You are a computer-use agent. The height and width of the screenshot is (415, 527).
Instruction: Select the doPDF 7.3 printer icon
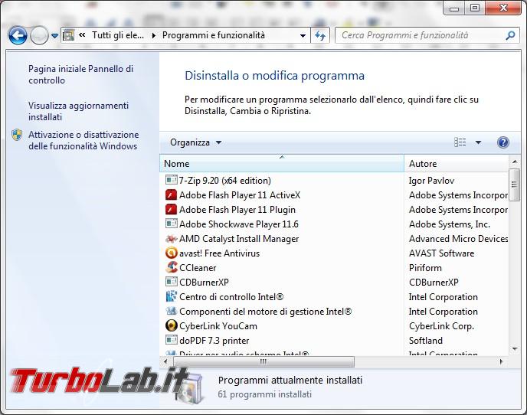pyautogui.click(x=171, y=340)
